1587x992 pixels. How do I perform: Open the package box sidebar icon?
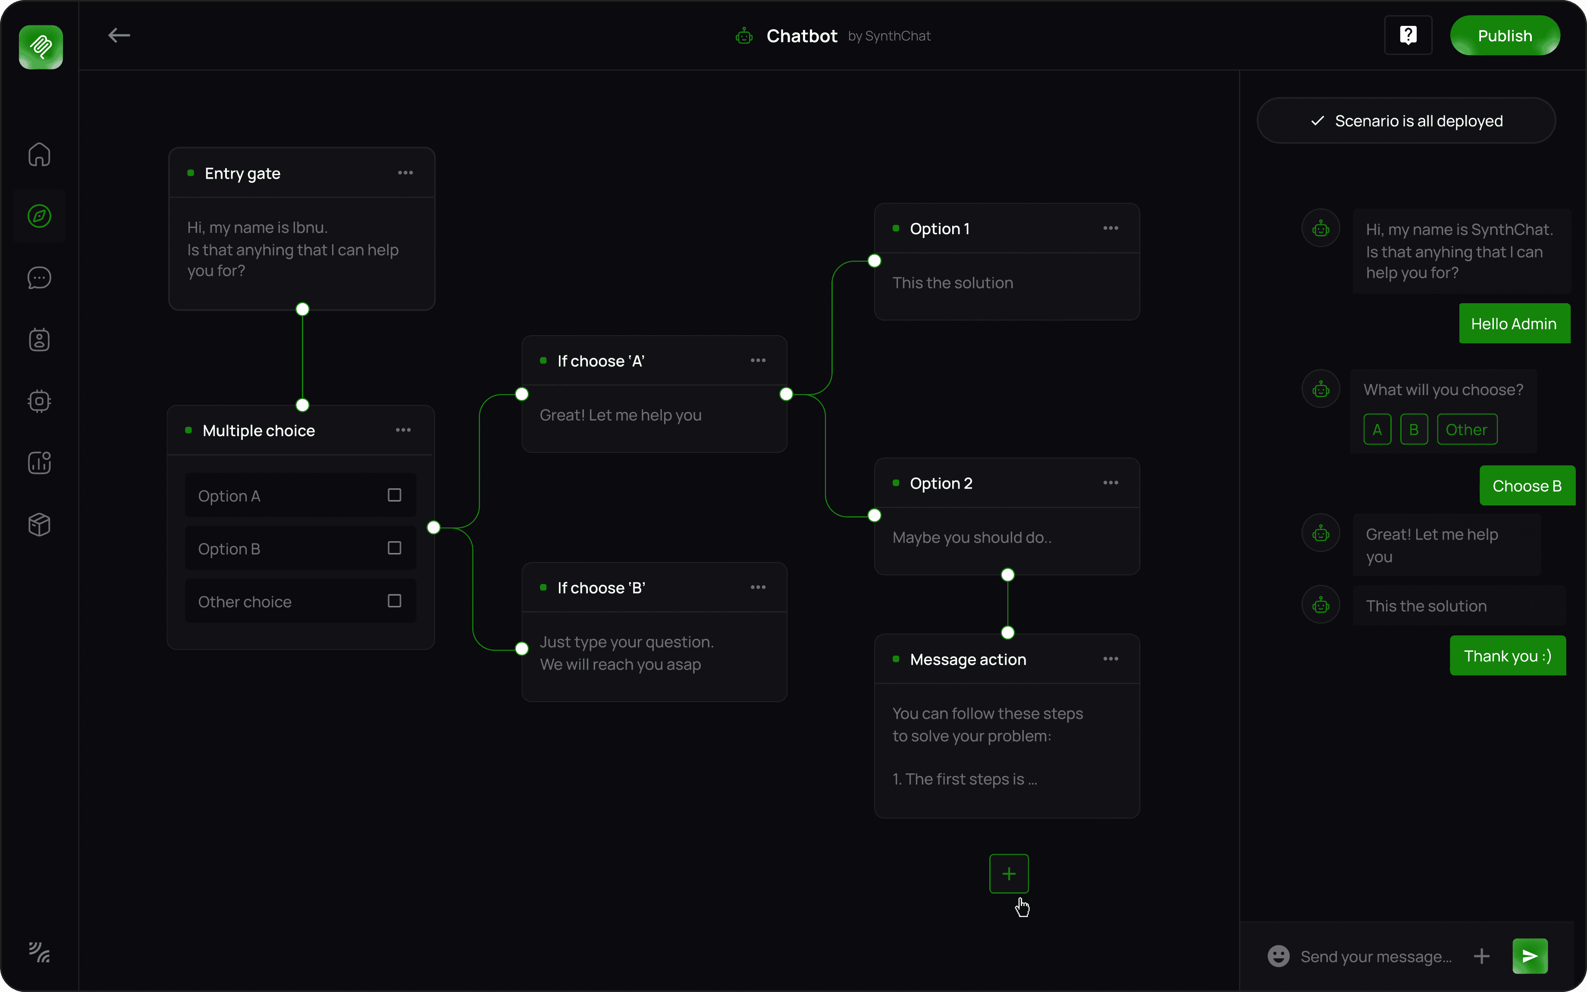tap(39, 524)
